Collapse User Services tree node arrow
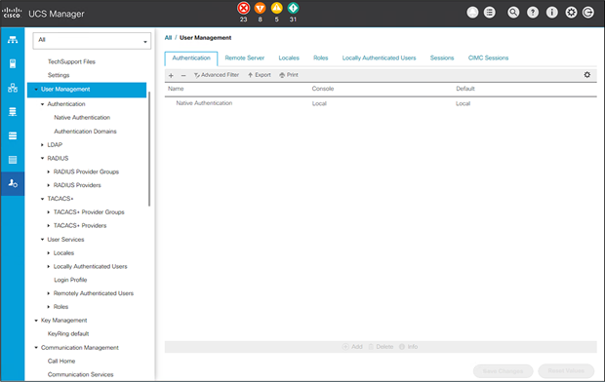This screenshot has height=382, width=605. (42, 240)
